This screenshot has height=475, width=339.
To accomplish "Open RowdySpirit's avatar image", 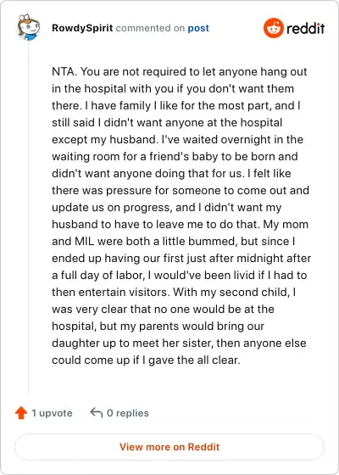I will click(28, 27).
